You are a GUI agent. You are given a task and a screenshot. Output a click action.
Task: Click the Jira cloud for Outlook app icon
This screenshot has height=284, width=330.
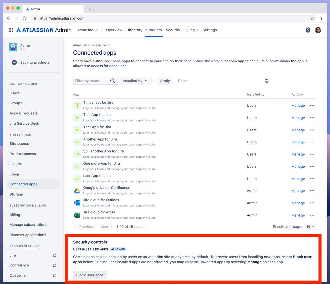[x=77, y=203]
